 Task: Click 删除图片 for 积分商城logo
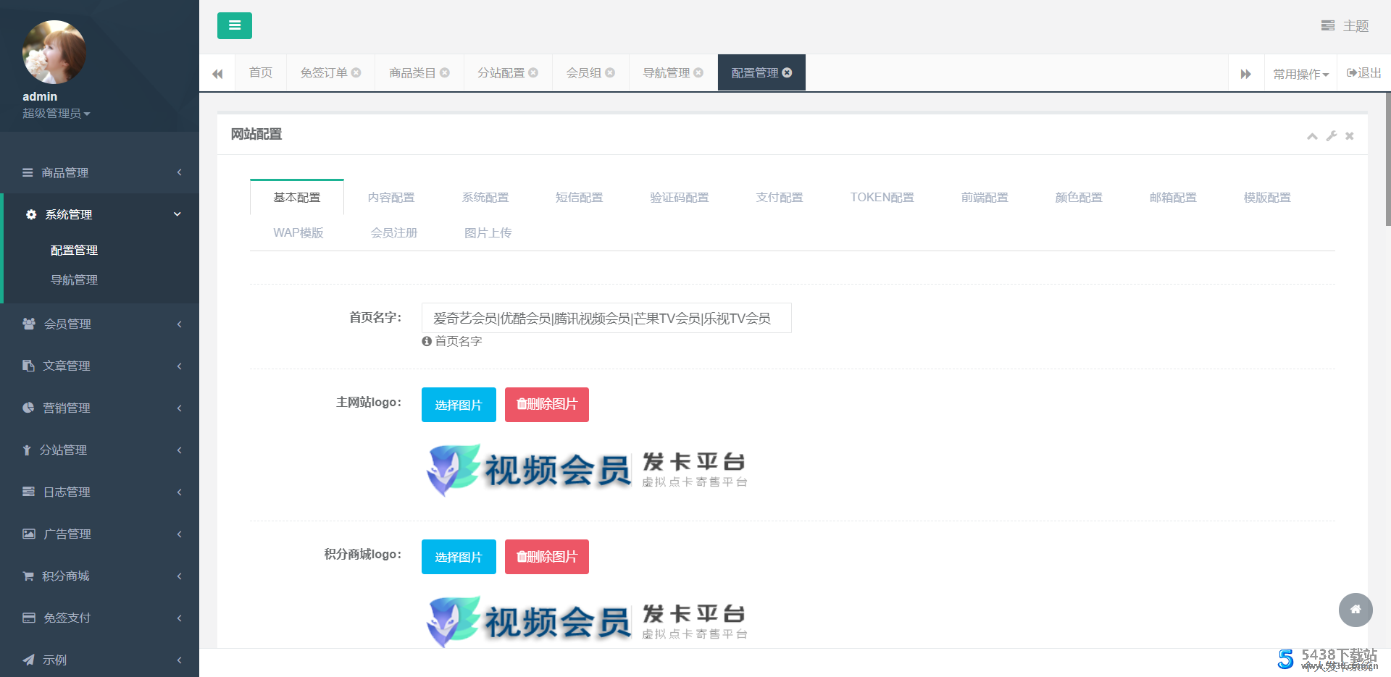[546, 557]
